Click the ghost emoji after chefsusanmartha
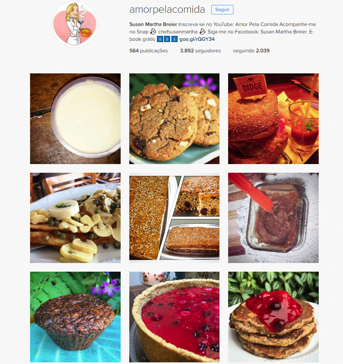This screenshot has width=343, height=364. point(203,32)
